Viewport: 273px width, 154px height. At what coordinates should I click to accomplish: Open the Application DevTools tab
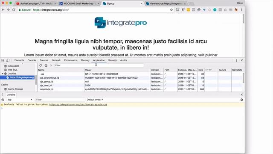99,60
